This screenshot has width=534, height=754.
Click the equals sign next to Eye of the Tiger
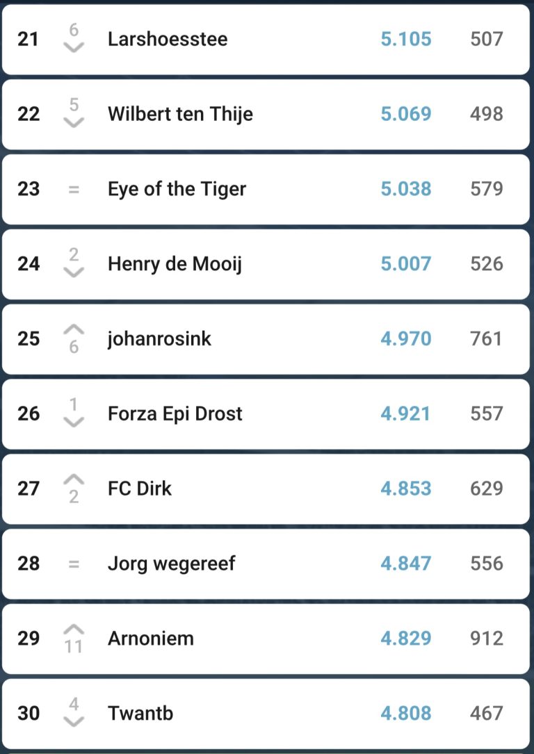(x=74, y=189)
